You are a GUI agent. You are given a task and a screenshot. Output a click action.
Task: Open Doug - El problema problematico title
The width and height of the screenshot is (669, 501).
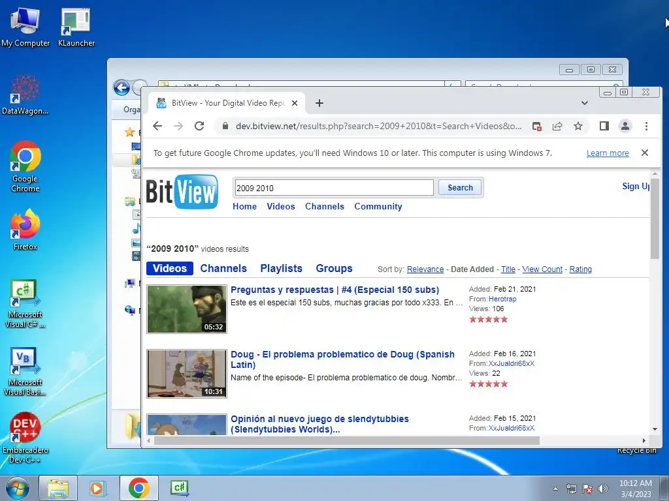pyautogui.click(x=342, y=359)
